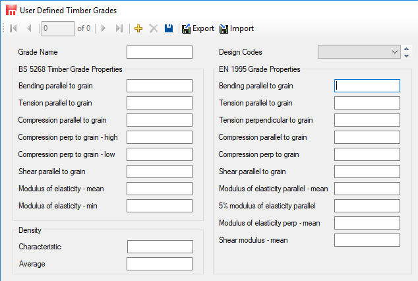The width and height of the screenshot is (418, 281).
Task: Click the Grade Name input field
Action: pyautogui.click(x=160, y=52)
